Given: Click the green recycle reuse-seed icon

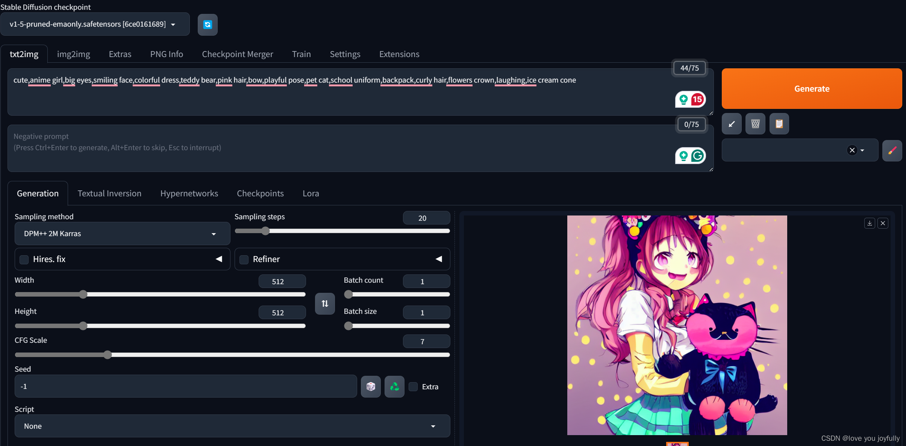Looking at the screenshot, I should coord(394,387).
